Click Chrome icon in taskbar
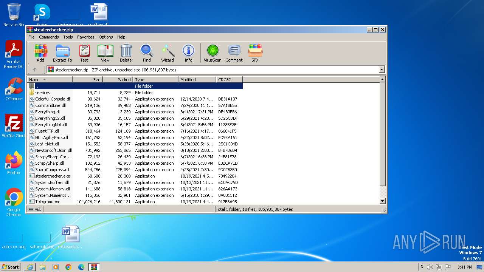 click(x=68, y=267)
